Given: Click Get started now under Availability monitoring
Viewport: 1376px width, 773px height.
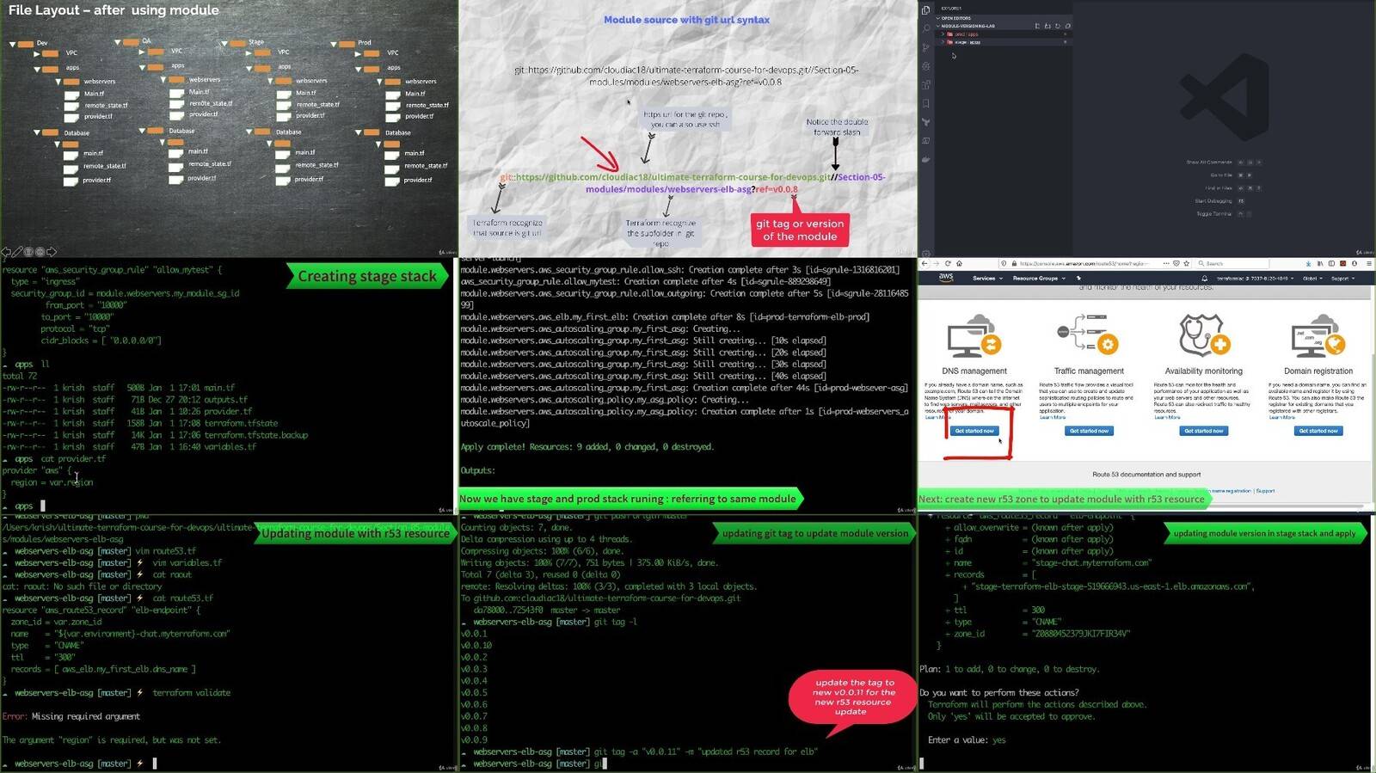Looking at the screenshot, I should tap(1204, 431).
